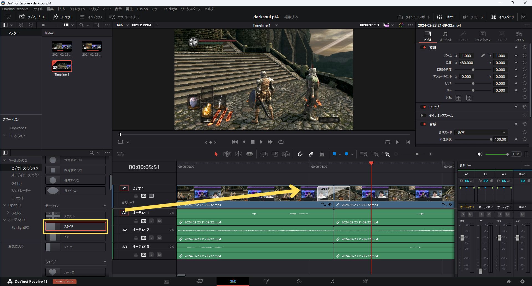Screen dimensions: 532x286
Task: Open the composite mode dropdown
Action: pyautogui.click(x=481, y=132)
